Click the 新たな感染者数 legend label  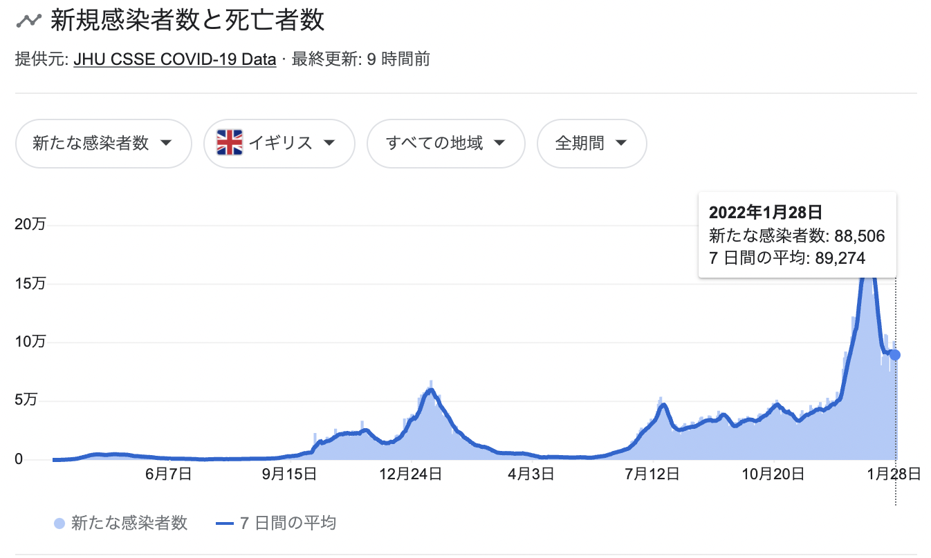[x=129, y=523]
